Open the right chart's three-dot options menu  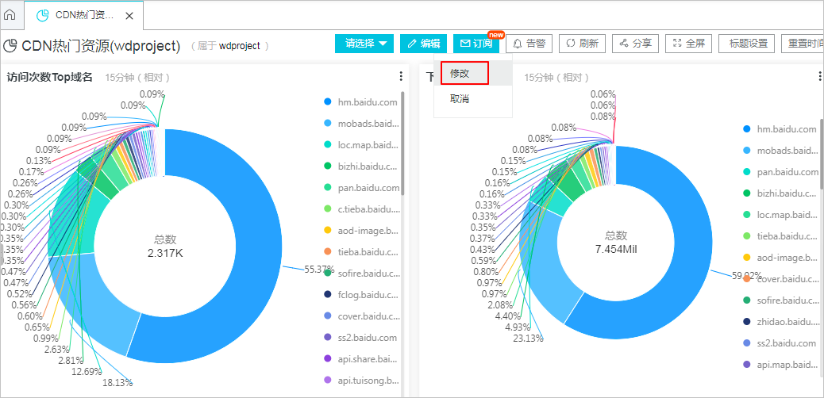[820, 77]
